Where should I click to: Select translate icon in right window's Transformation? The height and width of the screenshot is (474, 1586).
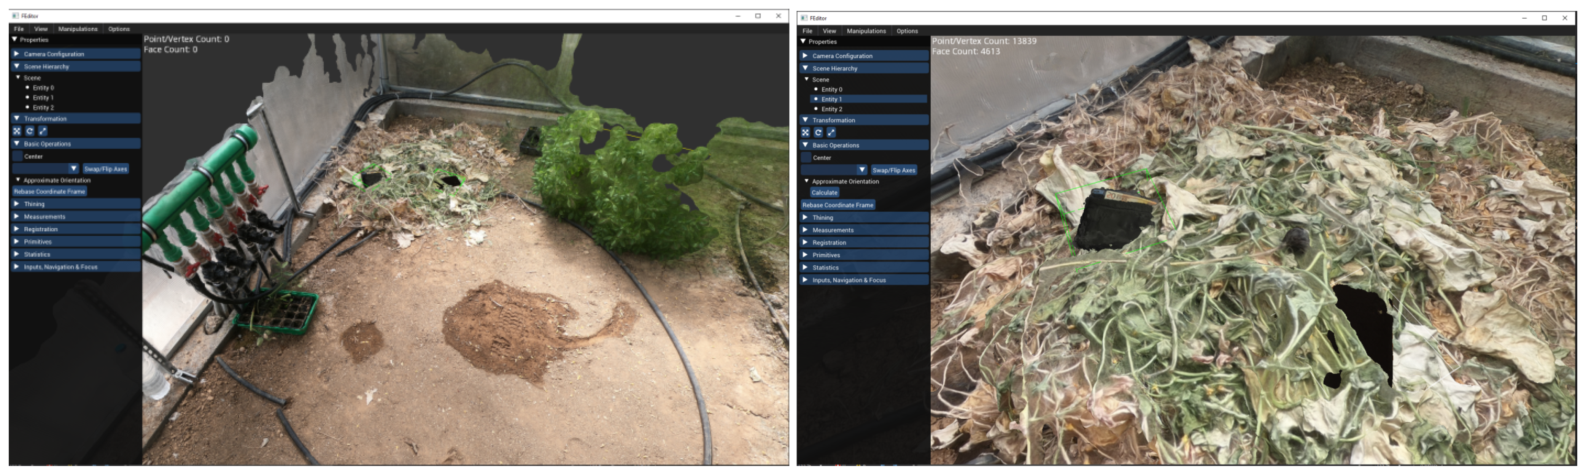click(x=805, y=132)
